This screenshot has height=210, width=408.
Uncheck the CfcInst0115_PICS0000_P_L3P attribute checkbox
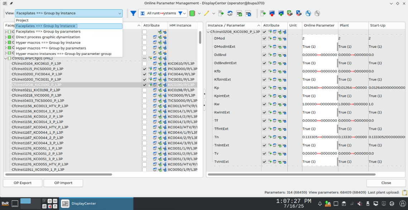[144, 69]
